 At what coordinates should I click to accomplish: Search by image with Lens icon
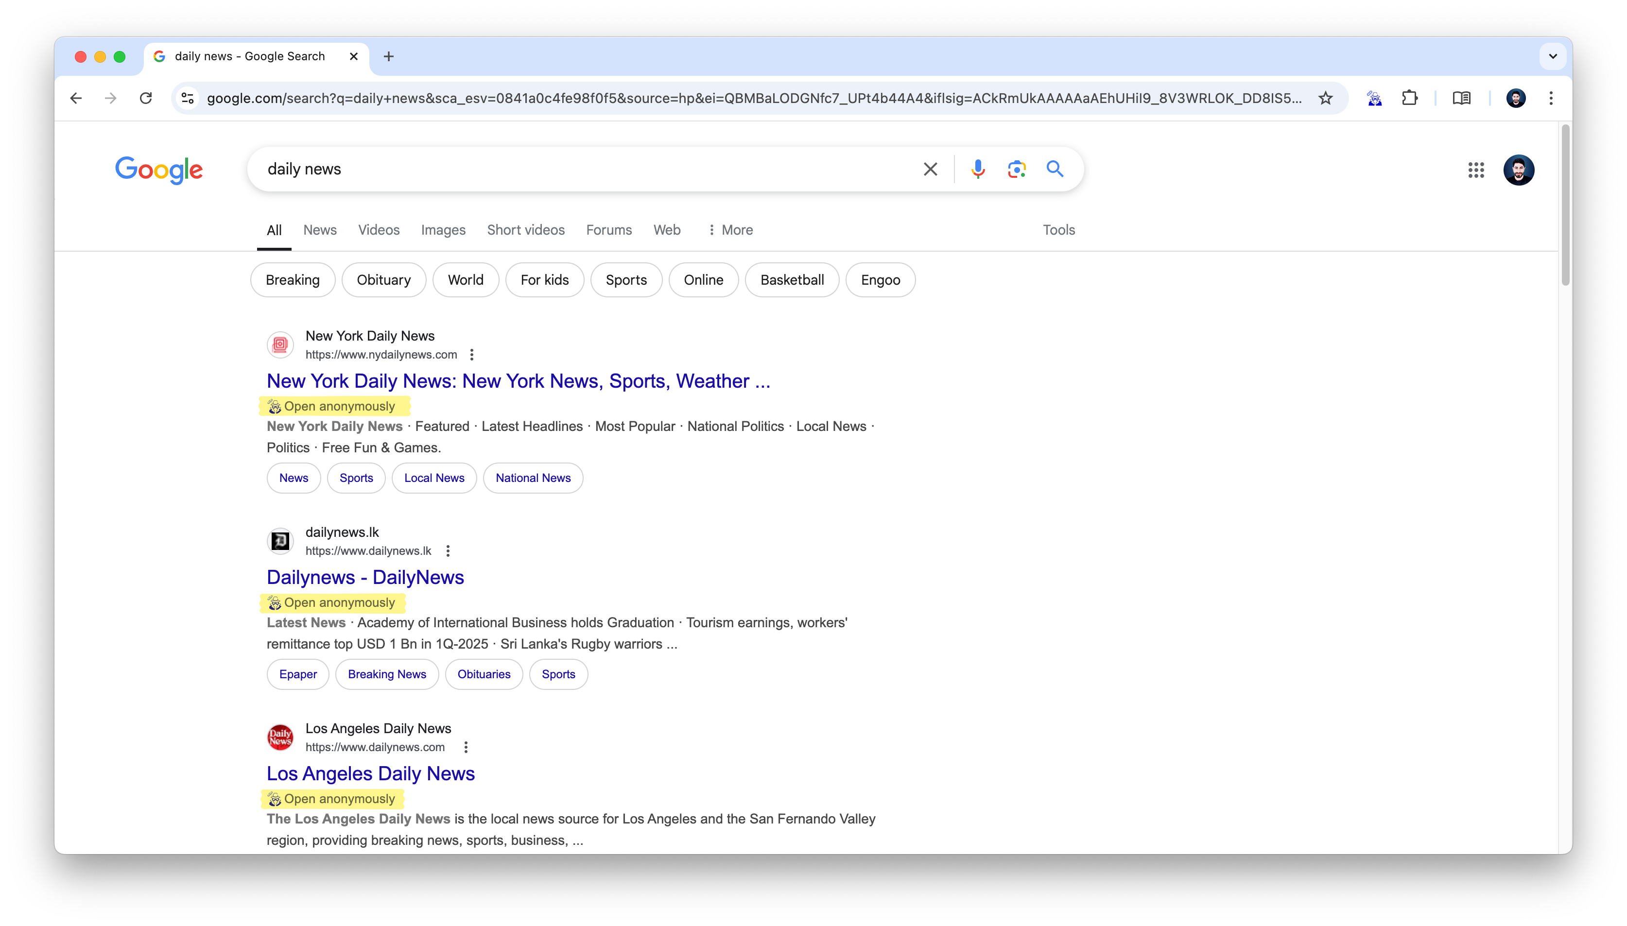pyautogui.click(x=1017, y=169)
